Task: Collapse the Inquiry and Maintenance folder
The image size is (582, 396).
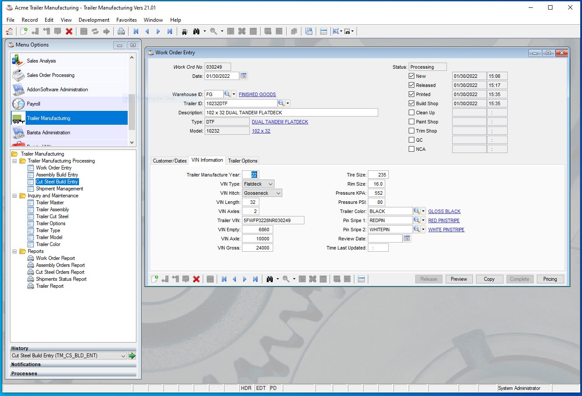Action: pos(15,196)
